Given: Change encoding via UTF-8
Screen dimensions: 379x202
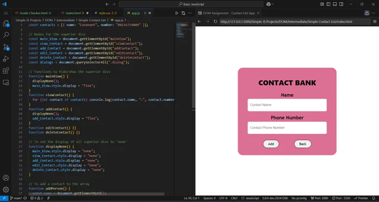Looking at the screenshot, I should click(223, 198).
